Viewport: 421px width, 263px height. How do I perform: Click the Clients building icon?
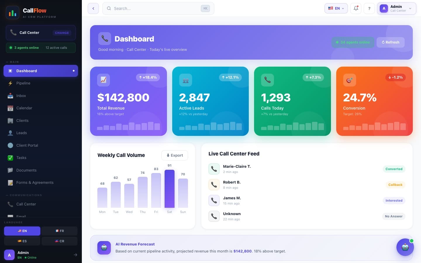10,120
